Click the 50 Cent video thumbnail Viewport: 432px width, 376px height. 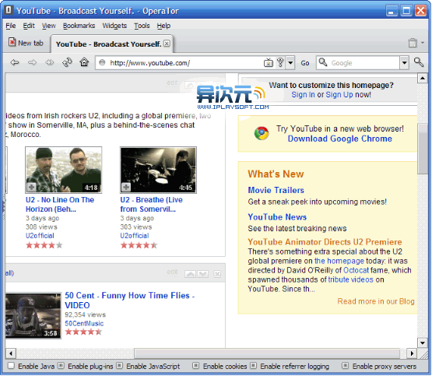(33, 316)
